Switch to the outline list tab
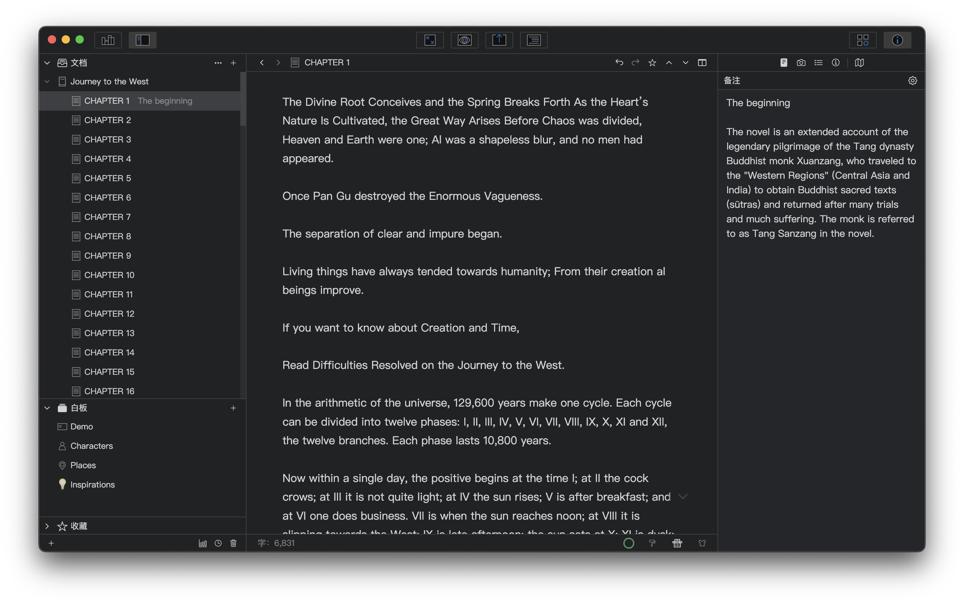The image size is (964, 603). point(818,63)
